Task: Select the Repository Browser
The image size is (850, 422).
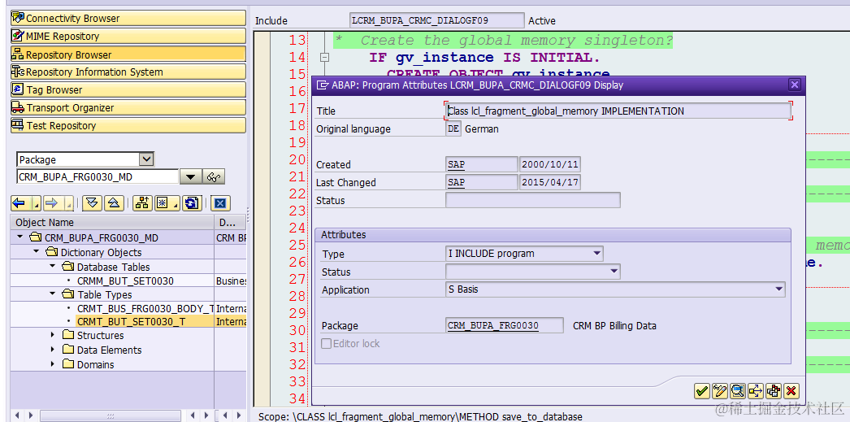Action: pos(128,54)
